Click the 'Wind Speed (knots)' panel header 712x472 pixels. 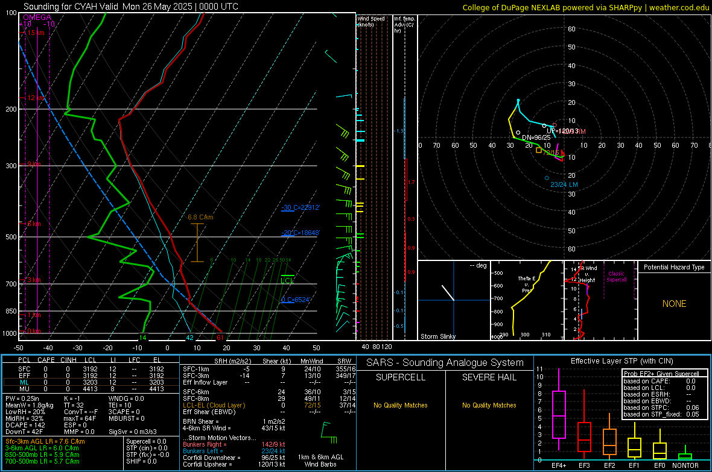click(371, 21)
